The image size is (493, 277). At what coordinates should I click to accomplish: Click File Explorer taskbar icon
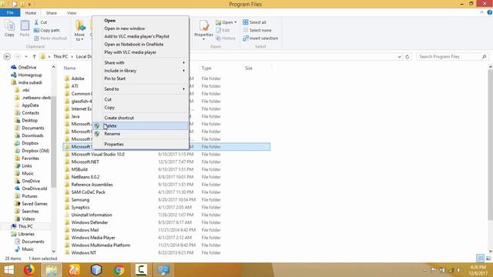click(52, 270)
